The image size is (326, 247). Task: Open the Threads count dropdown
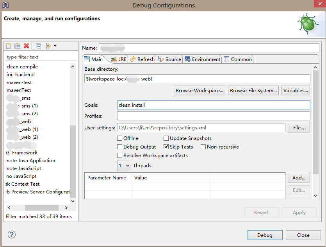click(x=124, y=166)
